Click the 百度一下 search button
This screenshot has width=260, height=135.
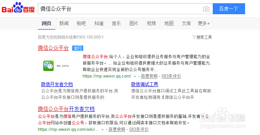tap(229, 9)
